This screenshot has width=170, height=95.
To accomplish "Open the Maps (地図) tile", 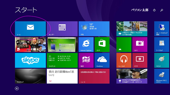I will [x=86, y=60].
